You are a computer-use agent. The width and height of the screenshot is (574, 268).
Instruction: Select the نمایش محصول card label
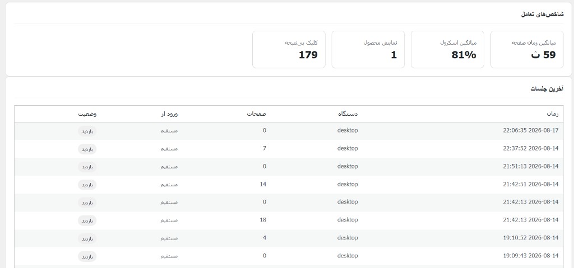381,43
